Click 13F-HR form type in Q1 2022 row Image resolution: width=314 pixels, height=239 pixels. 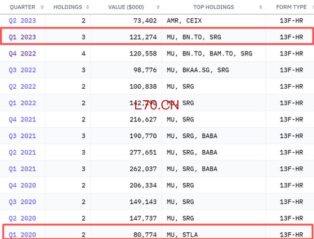pyautogui.click(x=291, y=103)
